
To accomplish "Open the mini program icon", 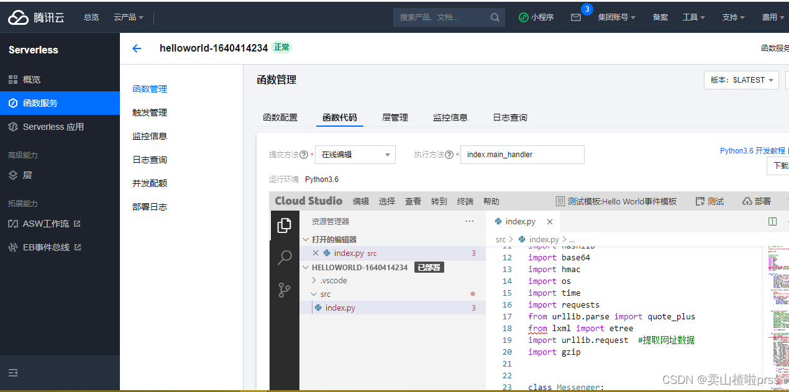I will [524, 17].
